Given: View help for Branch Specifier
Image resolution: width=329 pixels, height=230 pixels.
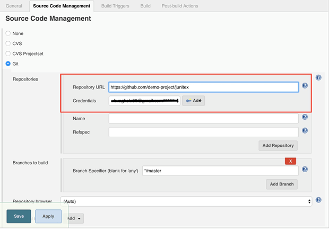Looking at the screenshot, I should [305, 170].
